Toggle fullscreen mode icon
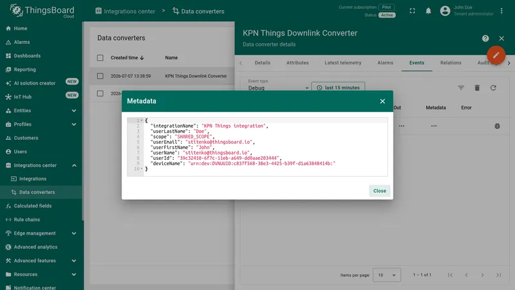 coord(412,11)
